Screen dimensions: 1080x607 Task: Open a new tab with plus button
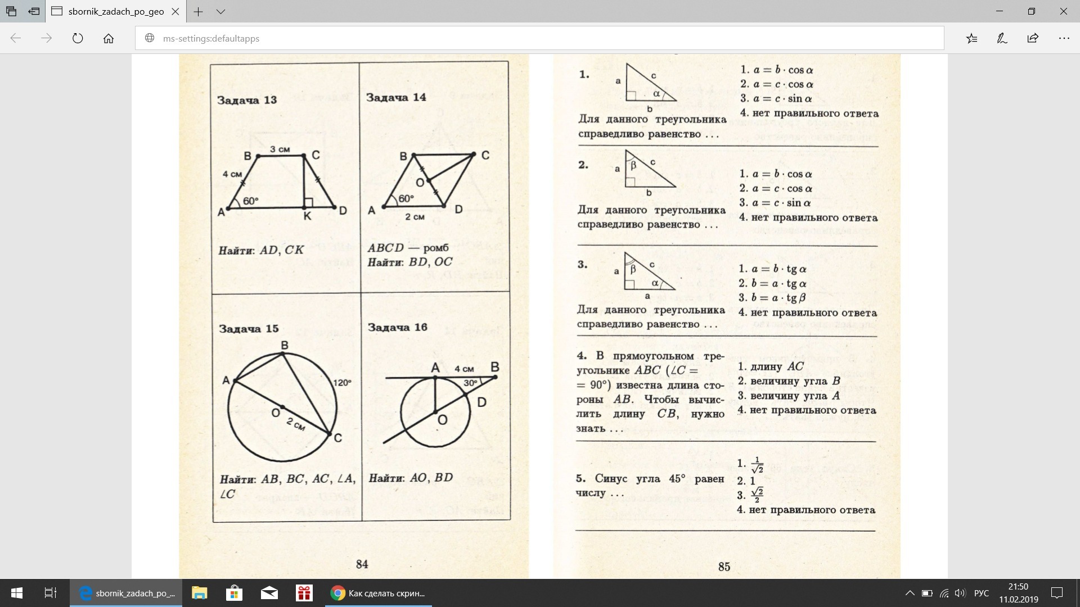pyautogui.click(x=198, y=11)
